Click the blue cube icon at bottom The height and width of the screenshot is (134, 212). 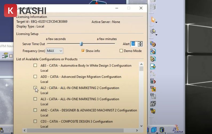154,130
